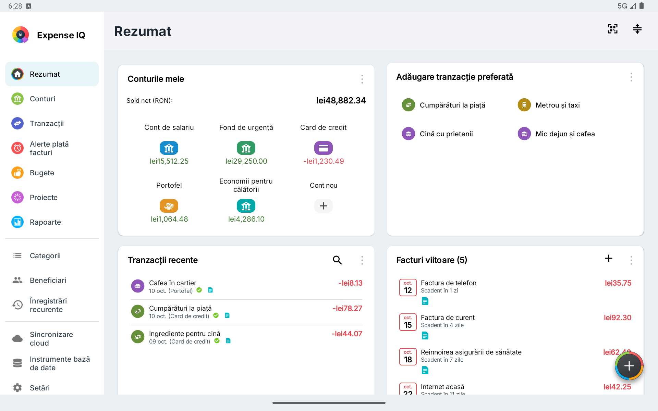
Task: Add favorite transaction Metrou și taxi
Action: coord(549,105)
